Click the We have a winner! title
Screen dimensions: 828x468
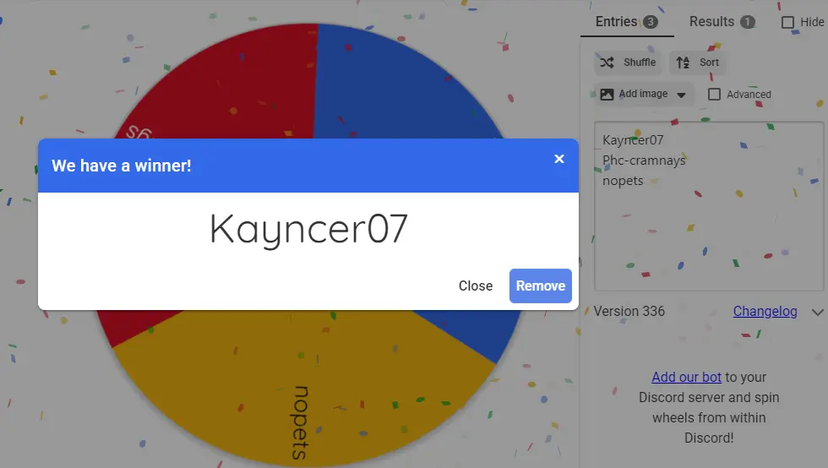122,166
